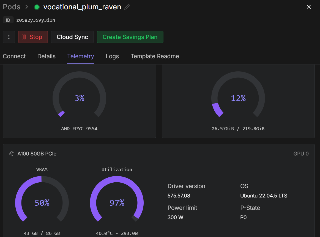View the Logs tab
Viewport: 320px width, 237px height.
pos(112,56)
